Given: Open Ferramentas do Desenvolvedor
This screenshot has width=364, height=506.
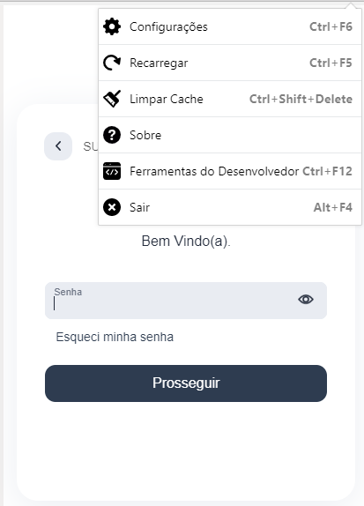Looking at the screenshot, I should pos(230,171).
